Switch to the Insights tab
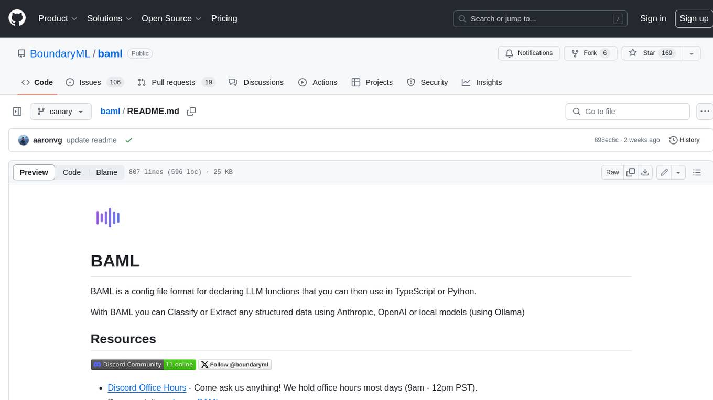The height and width of the screenshot is (400, 713). point(482,82)
